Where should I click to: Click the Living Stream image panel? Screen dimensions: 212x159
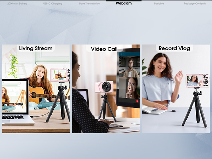pos(36,89)
